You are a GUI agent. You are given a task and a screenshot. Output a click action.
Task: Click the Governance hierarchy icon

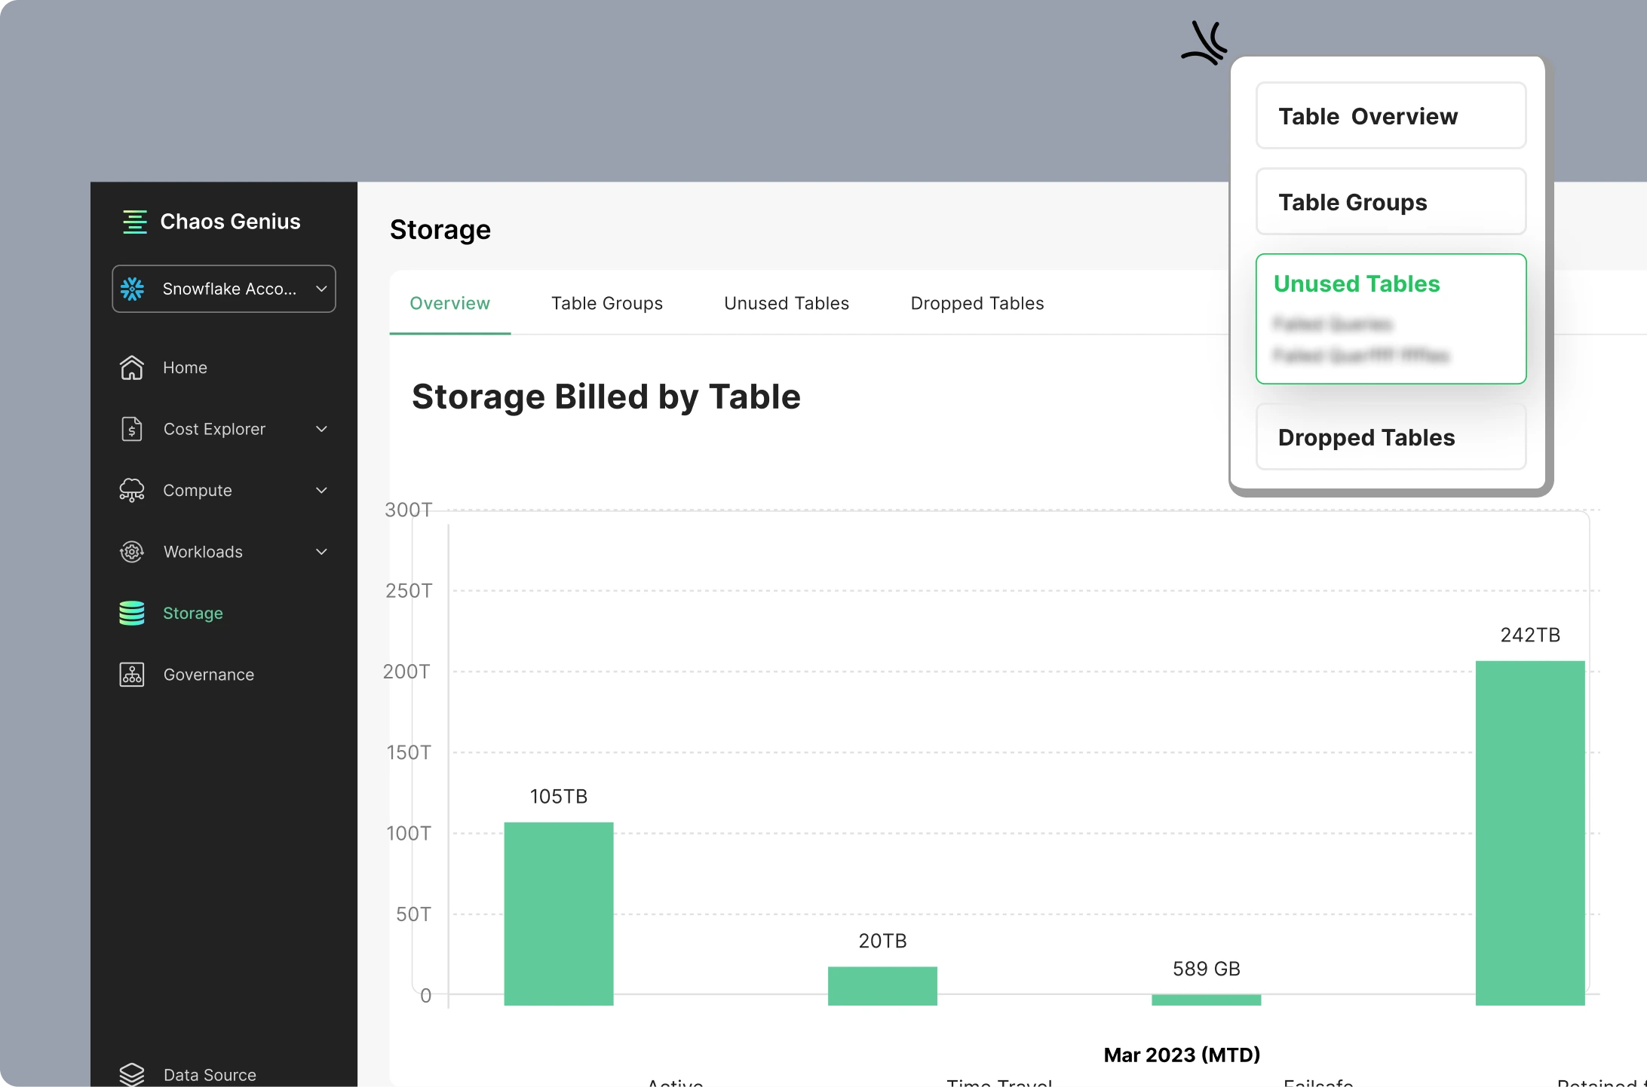tap(131, 675)
